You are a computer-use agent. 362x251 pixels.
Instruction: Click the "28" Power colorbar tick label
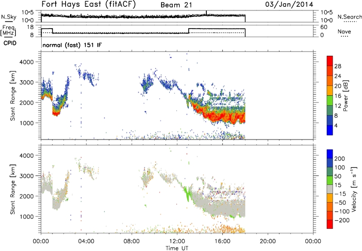click(x=338, y=66)
